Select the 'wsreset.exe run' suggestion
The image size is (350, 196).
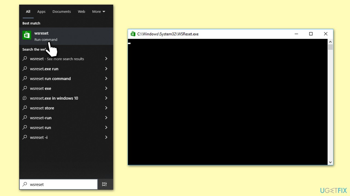click(x=66, y=69)
